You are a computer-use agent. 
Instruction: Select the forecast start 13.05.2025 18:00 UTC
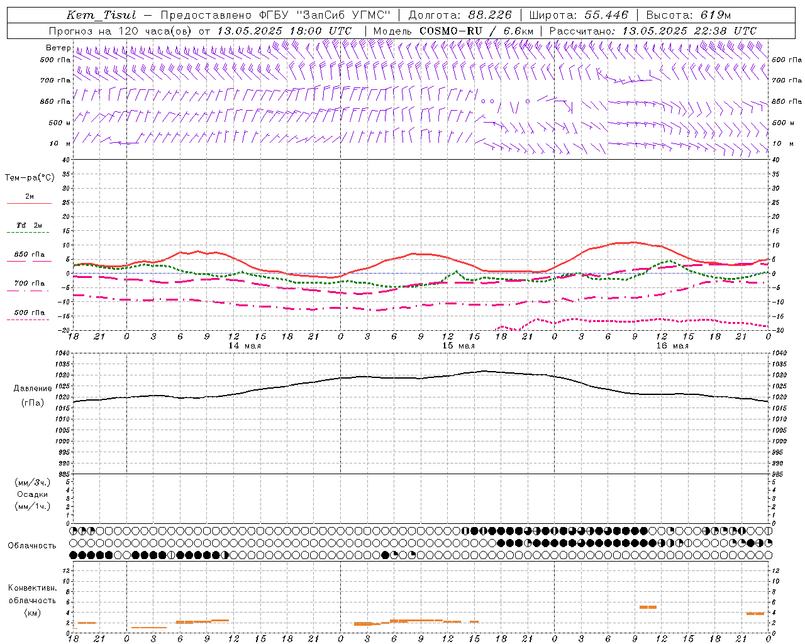pyautogui.click(x=284, y=31)
